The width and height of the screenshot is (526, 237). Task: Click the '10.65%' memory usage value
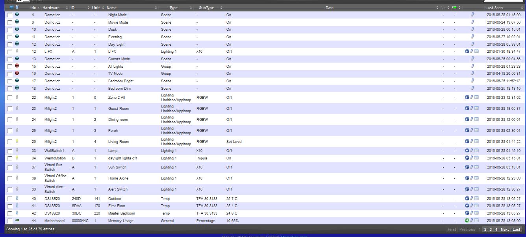(x=232, y=221)
